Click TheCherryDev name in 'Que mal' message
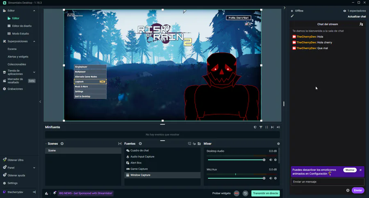This screenshot has height=198, width=369. click(306, 48)
